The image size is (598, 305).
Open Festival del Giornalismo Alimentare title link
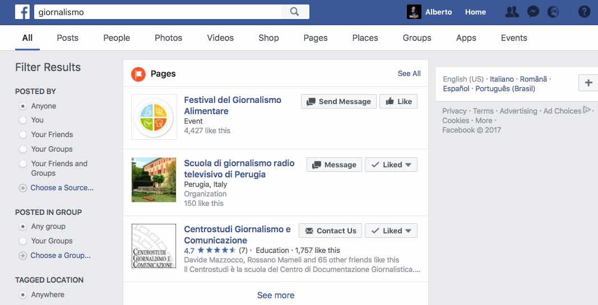(x=232, y=105)
